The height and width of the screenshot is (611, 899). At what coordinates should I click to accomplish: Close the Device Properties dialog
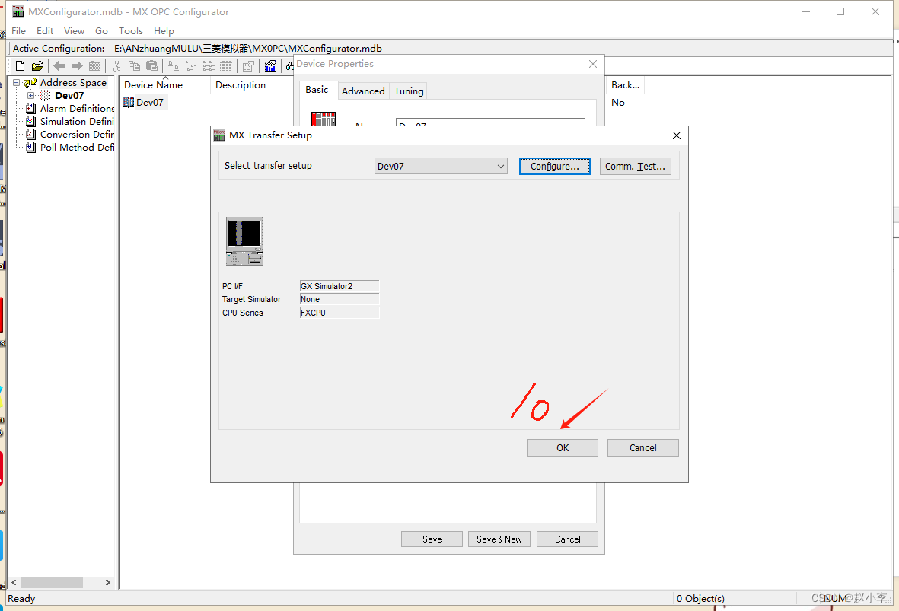pyautogui.click(x=593, y=64)
